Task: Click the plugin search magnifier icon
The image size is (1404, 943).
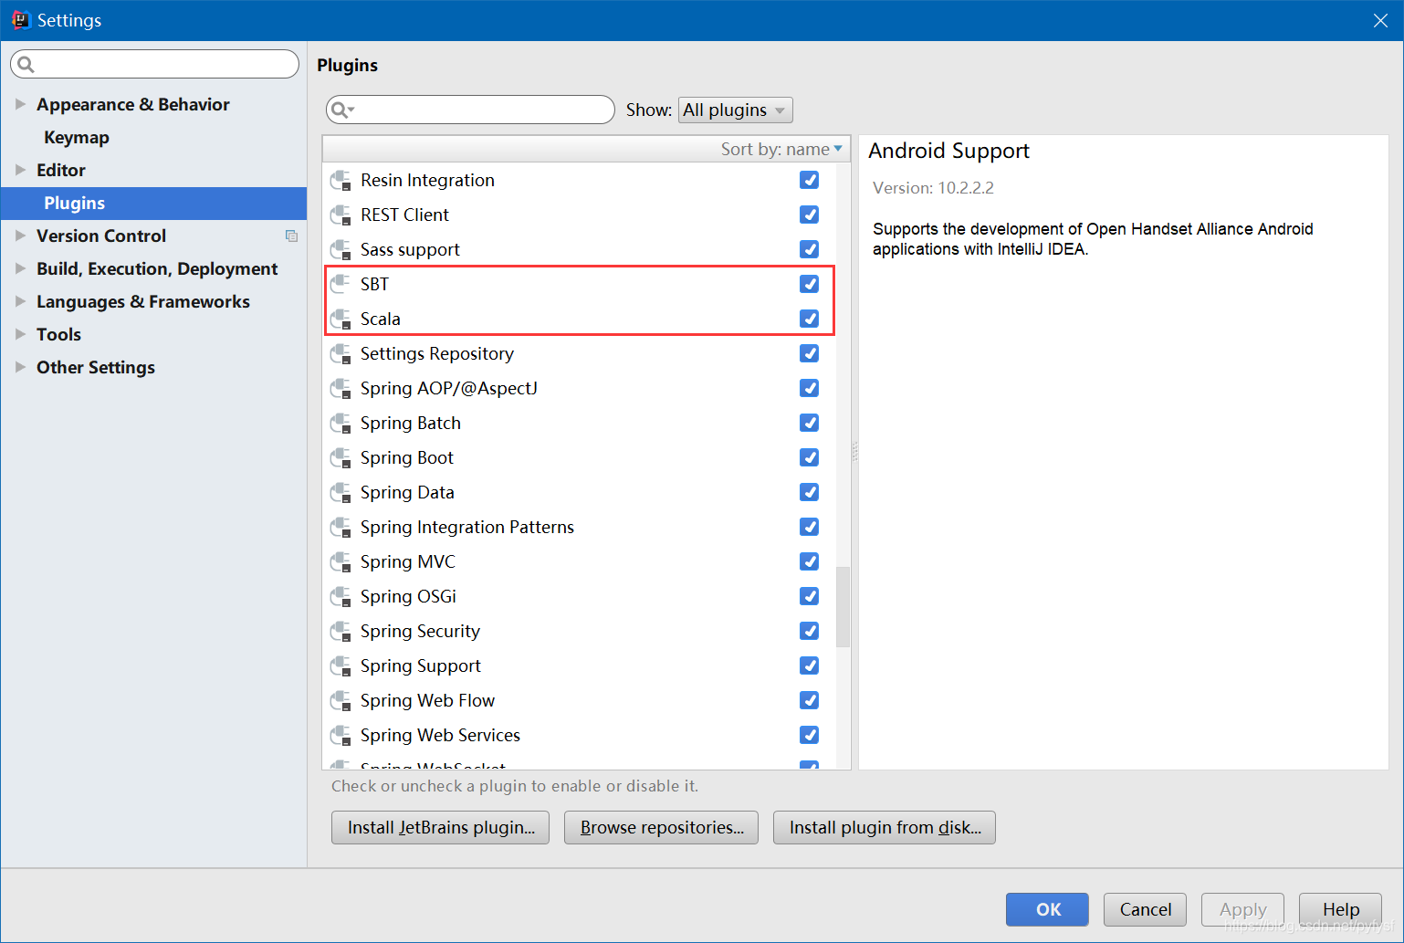Action: pos(341,110)
